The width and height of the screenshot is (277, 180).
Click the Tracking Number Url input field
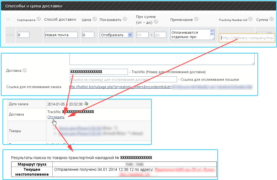247,38
